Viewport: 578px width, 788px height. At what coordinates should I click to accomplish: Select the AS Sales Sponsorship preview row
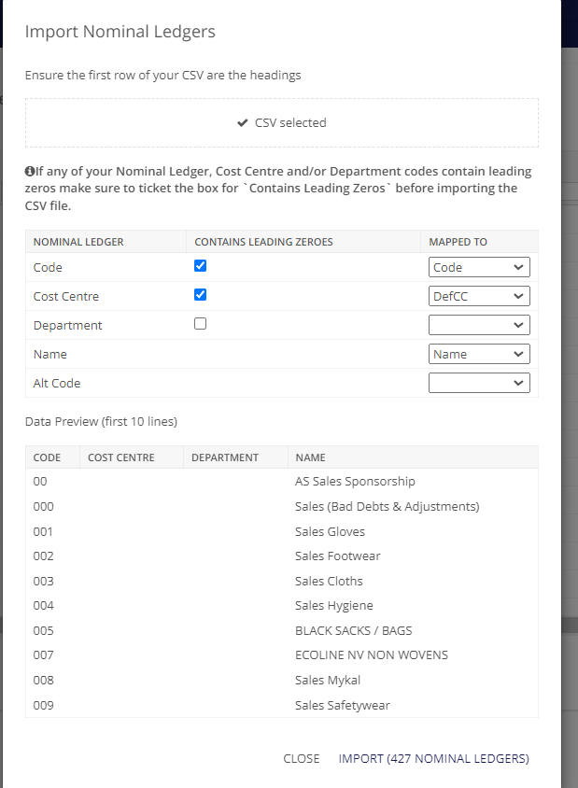pos(355,482)
